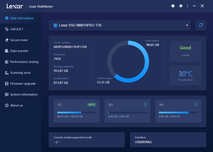Click the Current mode/supported mode panel
The height and width of the screenshot is (152, 213).
point(87,140)
